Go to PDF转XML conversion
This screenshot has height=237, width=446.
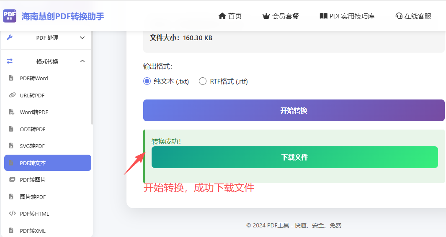point(47,230)
